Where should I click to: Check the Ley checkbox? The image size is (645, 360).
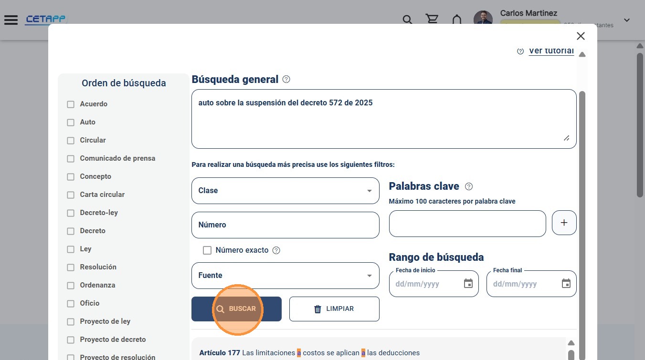pos(71,249)
